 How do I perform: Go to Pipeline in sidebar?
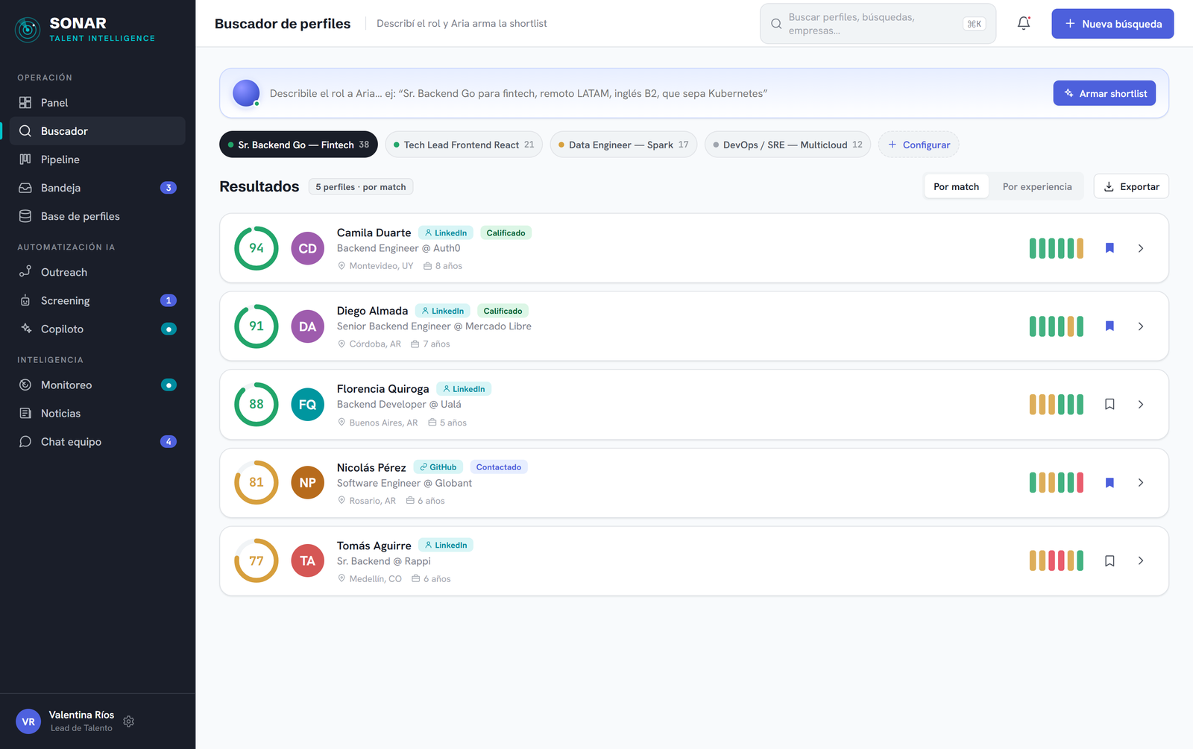point(98,159)
